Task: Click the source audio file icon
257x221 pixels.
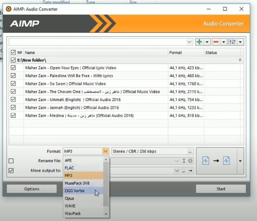Action: tap(206, 161)
